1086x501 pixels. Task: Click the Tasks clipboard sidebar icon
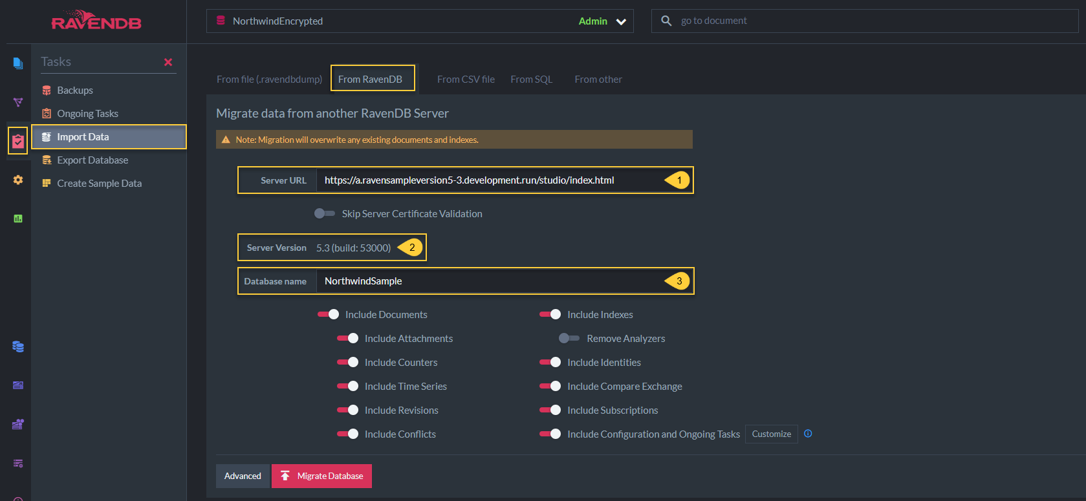click(x=18, y=140)
